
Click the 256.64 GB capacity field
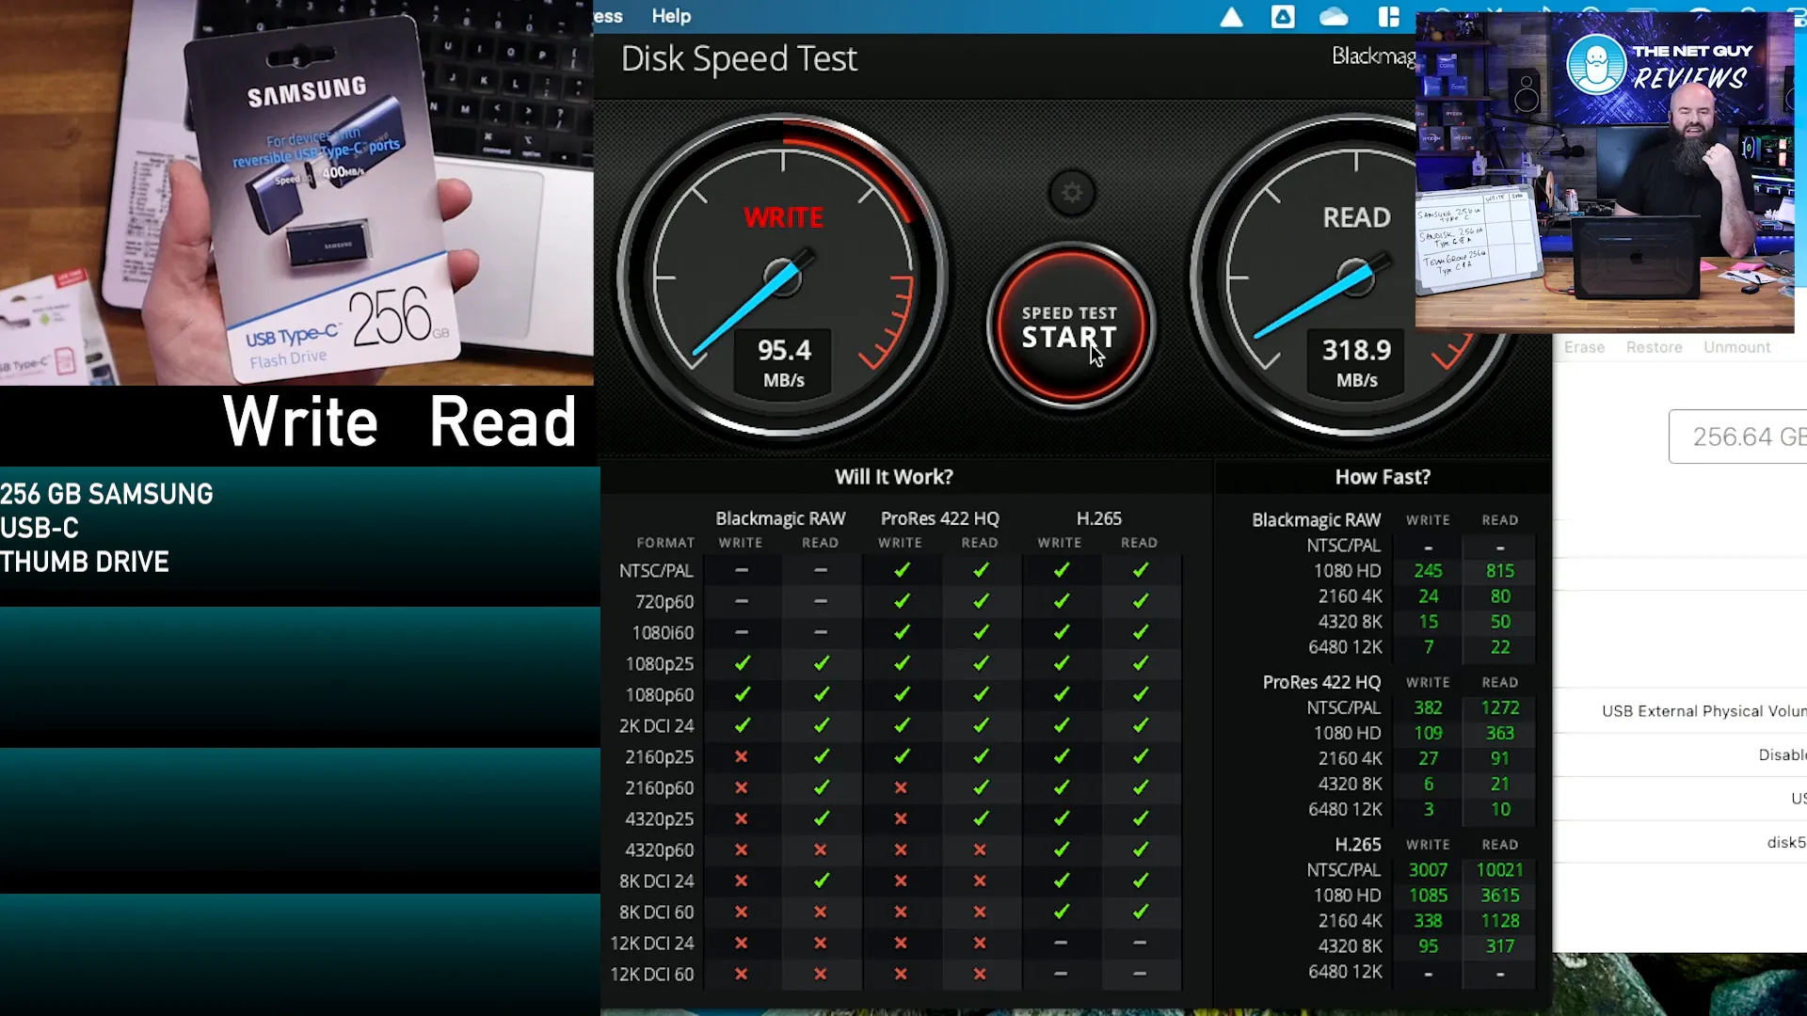(1738, 437)
